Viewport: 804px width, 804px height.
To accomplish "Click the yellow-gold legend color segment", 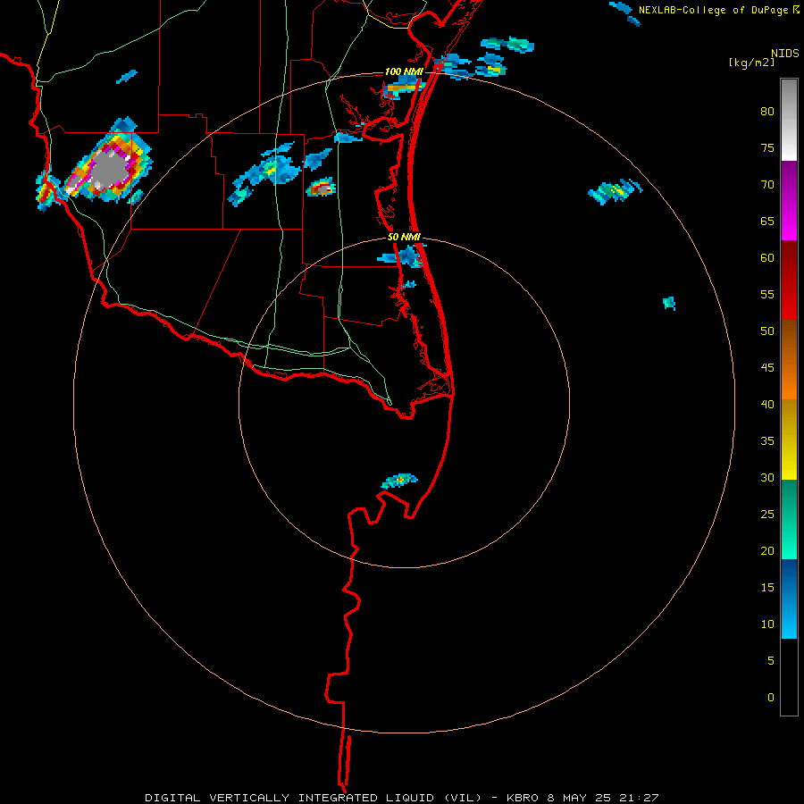I will coord(789,440).
